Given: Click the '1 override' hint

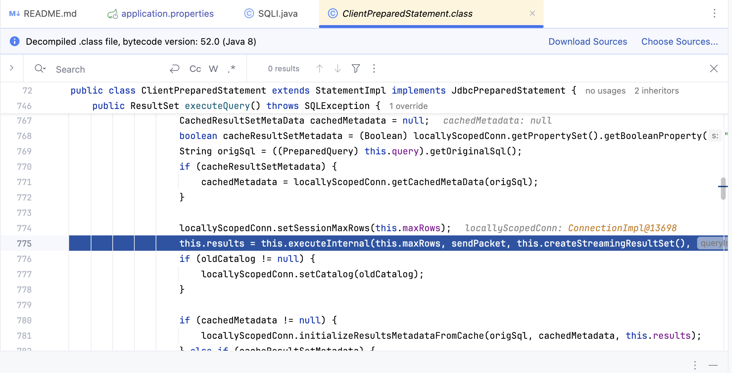Looking at the screenshot, I should point(409,106).
